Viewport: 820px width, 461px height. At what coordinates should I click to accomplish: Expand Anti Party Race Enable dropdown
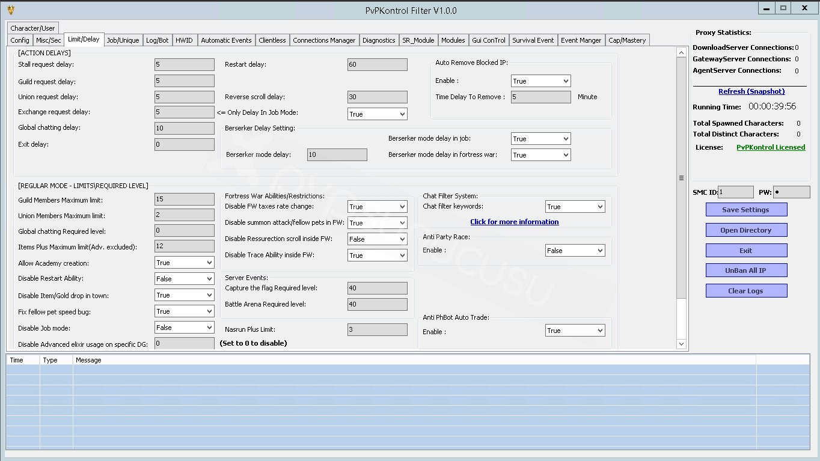click(575, 250)
